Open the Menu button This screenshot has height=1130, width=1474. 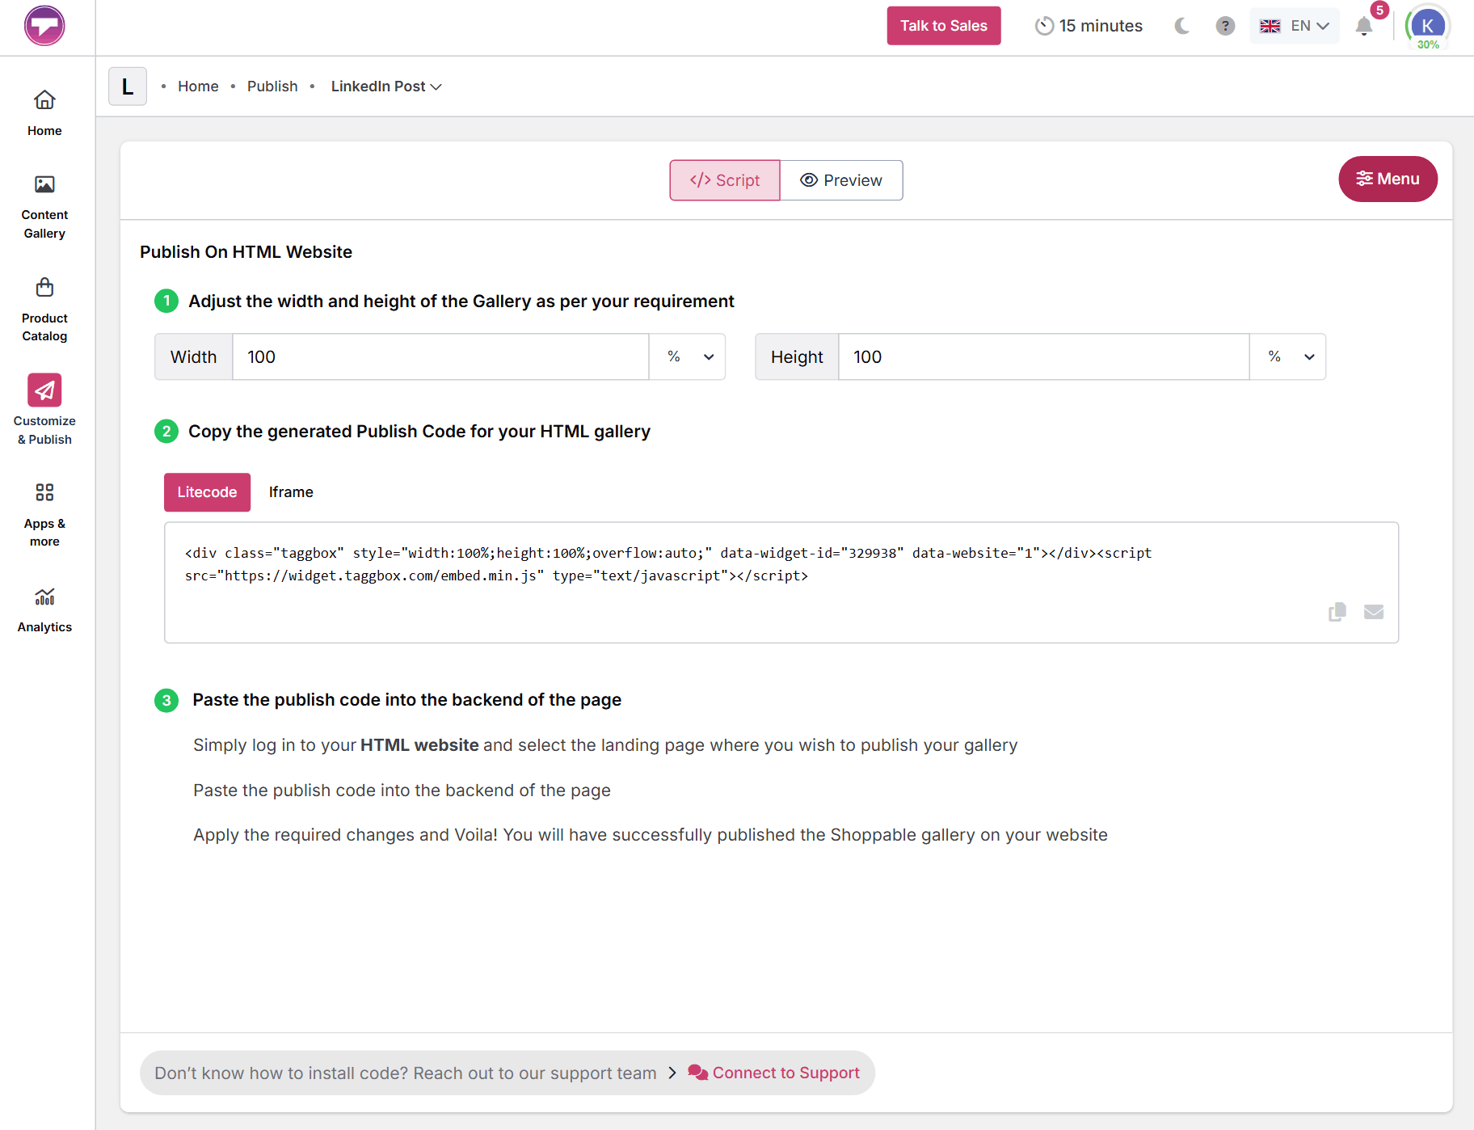(x=1388, y=179)
